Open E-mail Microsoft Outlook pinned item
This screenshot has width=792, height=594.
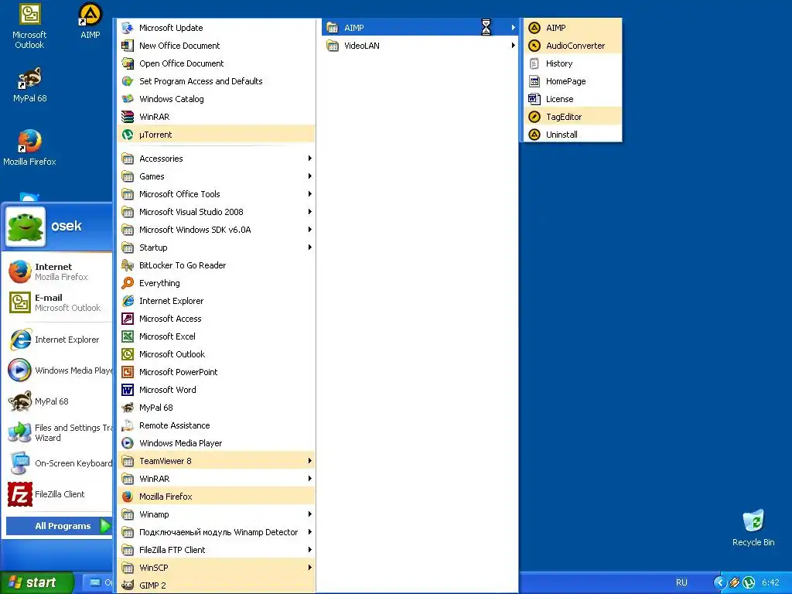point(58,302)
